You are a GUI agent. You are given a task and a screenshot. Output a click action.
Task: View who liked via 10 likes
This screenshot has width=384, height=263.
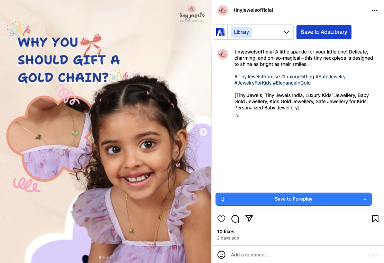pyautogui.click(x=226, y=232)
